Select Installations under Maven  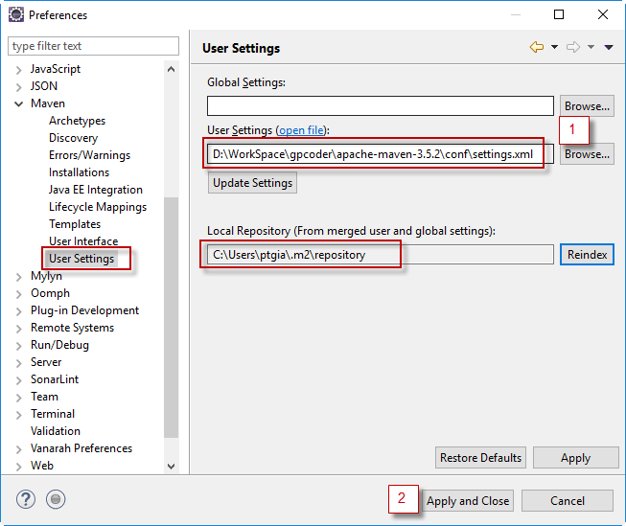(79, 172)
